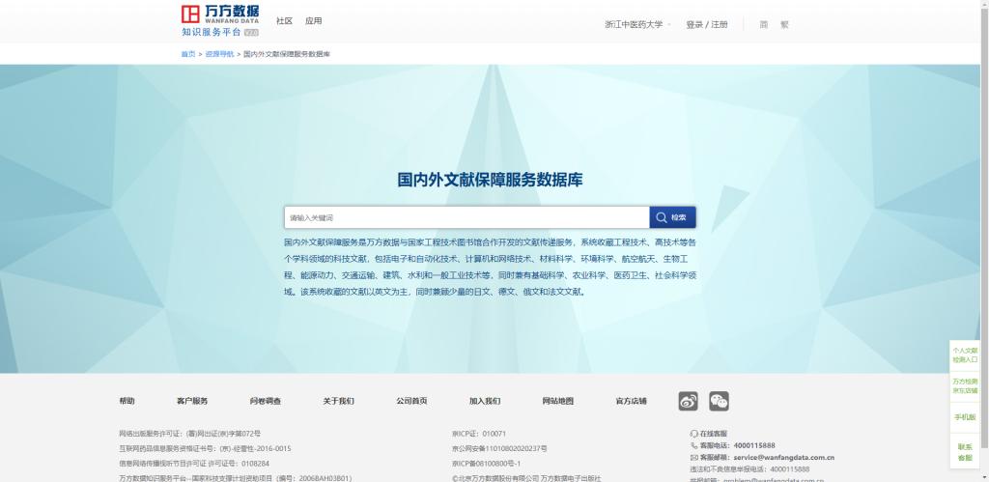989x482 pixels.
Task: Open the 官方店铺 footer link
Action: (632, 401)
